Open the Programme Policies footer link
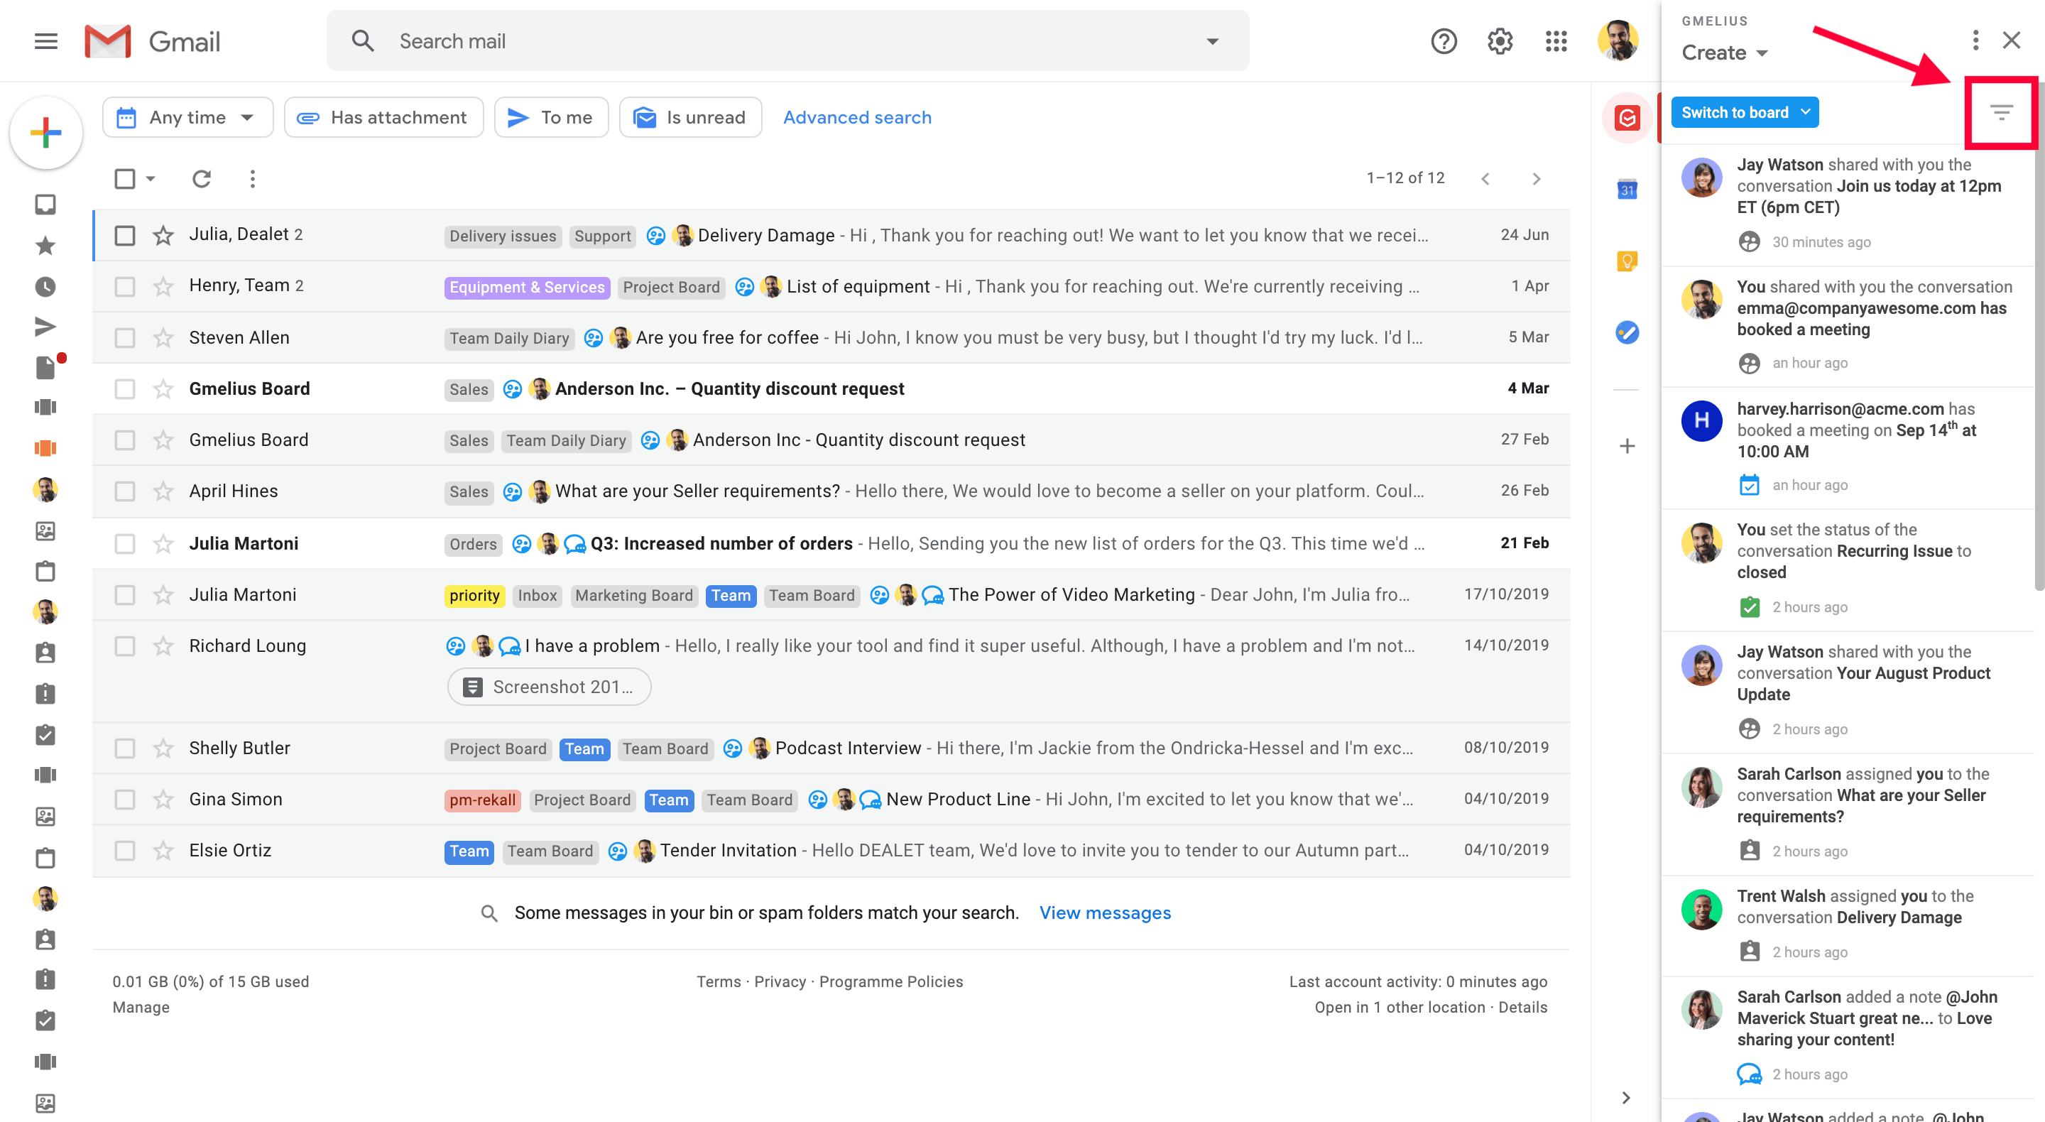The image size is (2045, 1122). 890,981
